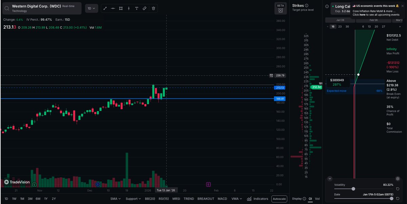Select the 3M time range

click(30, 199)
